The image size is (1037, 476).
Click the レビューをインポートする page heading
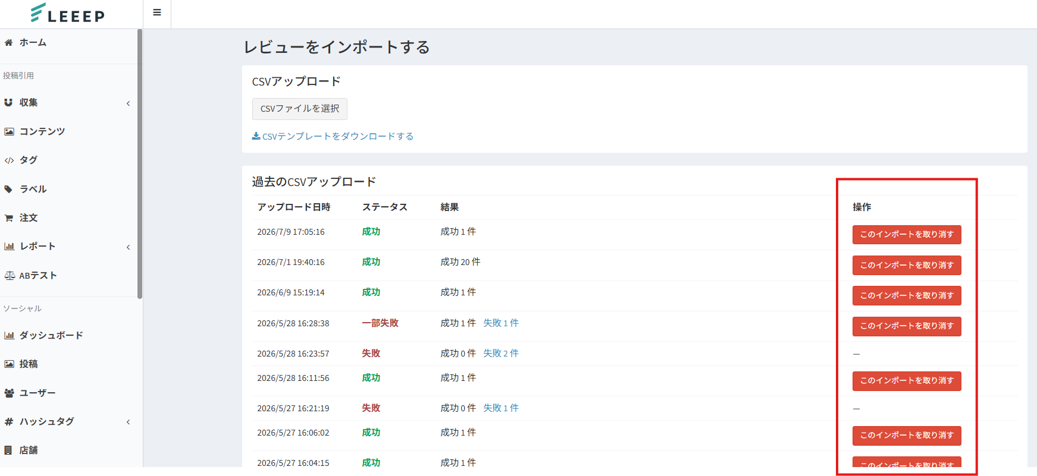pos(337,47)
